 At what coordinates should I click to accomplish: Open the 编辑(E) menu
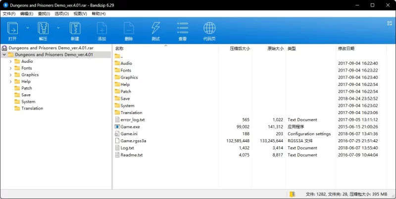27,14
